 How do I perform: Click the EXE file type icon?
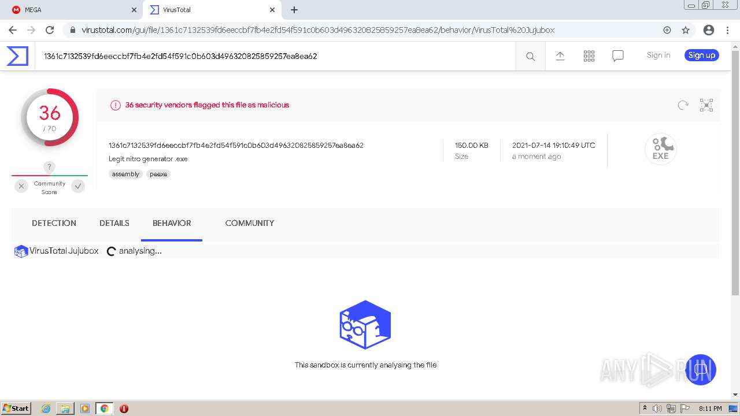(x=661, y=148)
